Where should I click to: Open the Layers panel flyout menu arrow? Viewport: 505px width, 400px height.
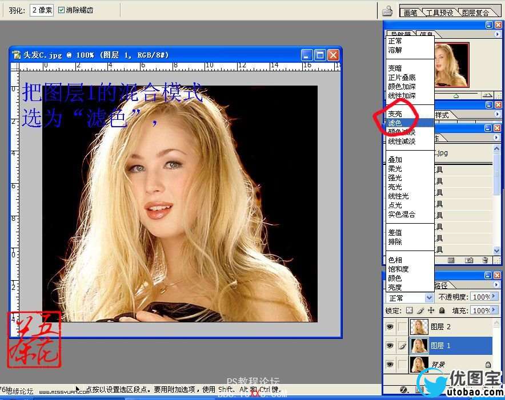(x=496, y=285)
